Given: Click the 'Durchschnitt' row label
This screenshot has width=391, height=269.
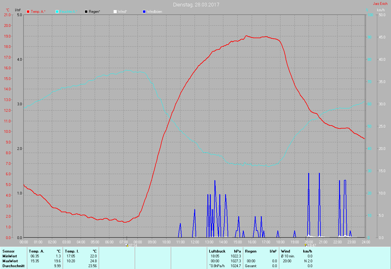Looking at the screenshot, I should coord(13,266).
